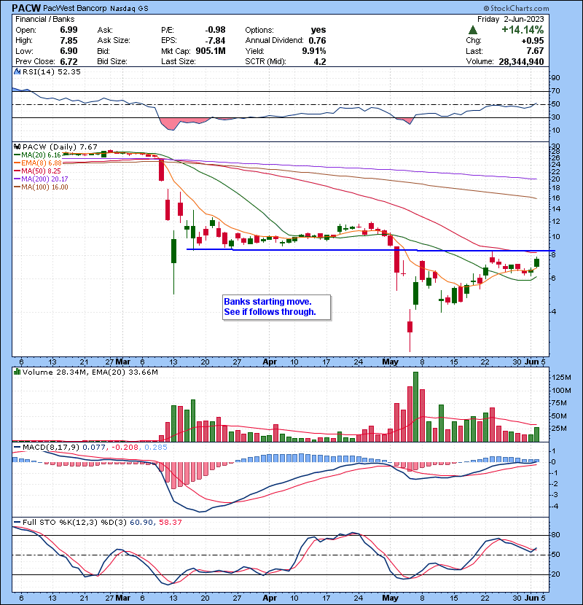583x605 pixels.
Task: Click the P/E -0.98 value
Action: click(215, 30)
